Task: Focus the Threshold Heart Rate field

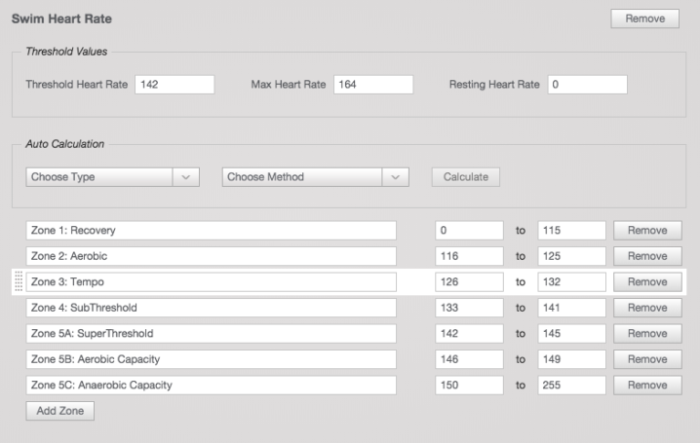Action: [x=175, y=85]
